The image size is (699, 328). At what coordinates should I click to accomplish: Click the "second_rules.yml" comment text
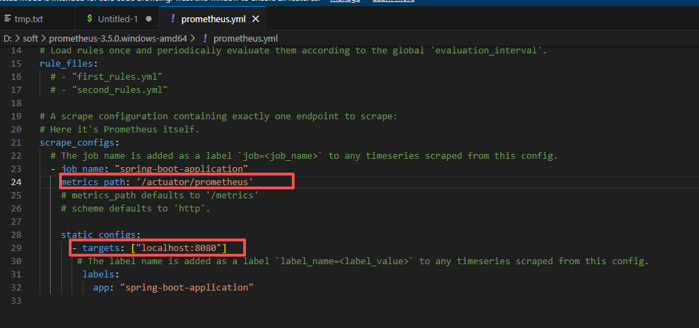coord(120,90)
